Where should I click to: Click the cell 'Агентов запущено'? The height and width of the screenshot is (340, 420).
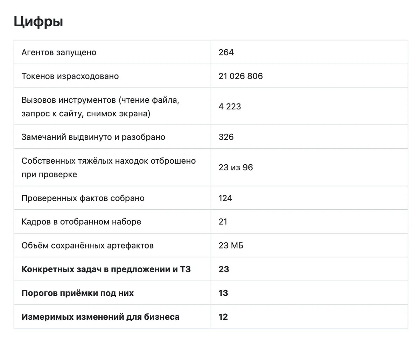pyautogui.click(x=112, y=52)
